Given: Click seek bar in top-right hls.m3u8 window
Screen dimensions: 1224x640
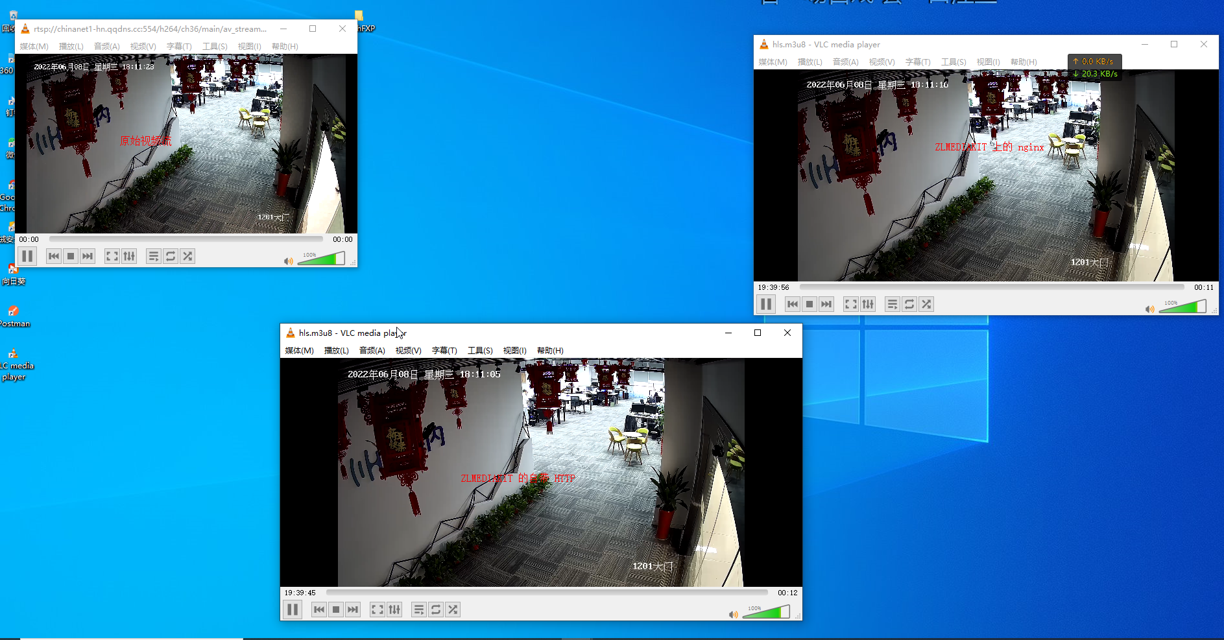Looking at the screenshot, I should coord(992,287).
